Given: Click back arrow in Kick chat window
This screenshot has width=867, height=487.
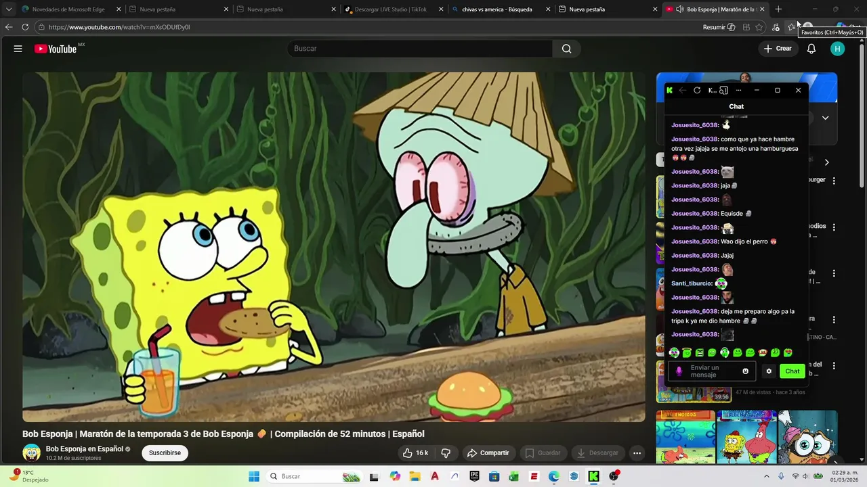Looking at the screenshot, I should click(683, 90).
